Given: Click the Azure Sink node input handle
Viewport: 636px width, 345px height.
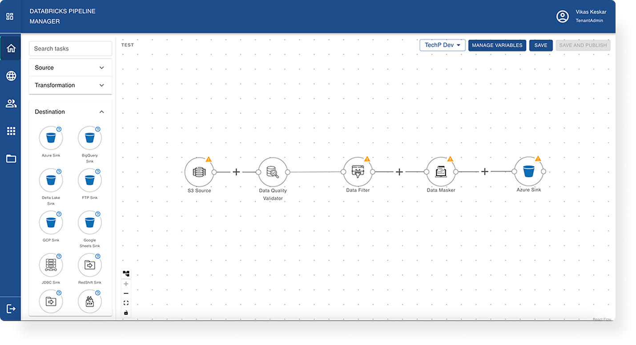Looking at the screenshot, I should (x=515, y=171).
